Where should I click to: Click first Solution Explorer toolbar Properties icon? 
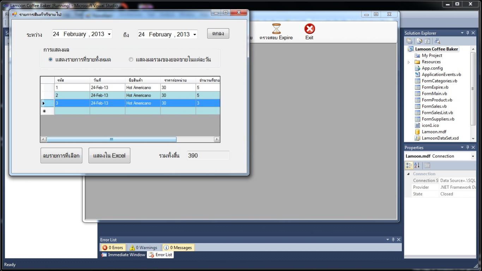point(409,41)
